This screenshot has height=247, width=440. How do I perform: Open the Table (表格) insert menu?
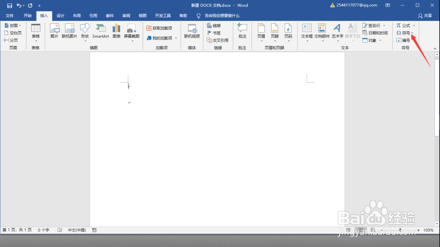[36, 33]
